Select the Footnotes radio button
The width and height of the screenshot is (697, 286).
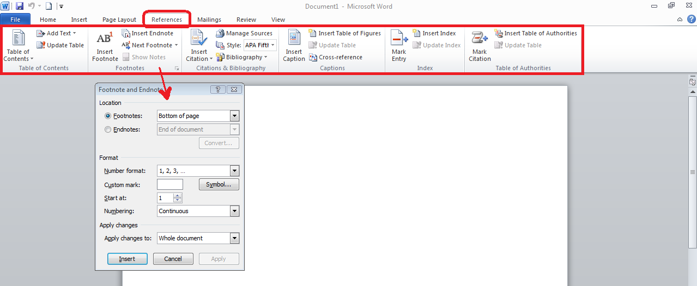[x=108, y=116]
